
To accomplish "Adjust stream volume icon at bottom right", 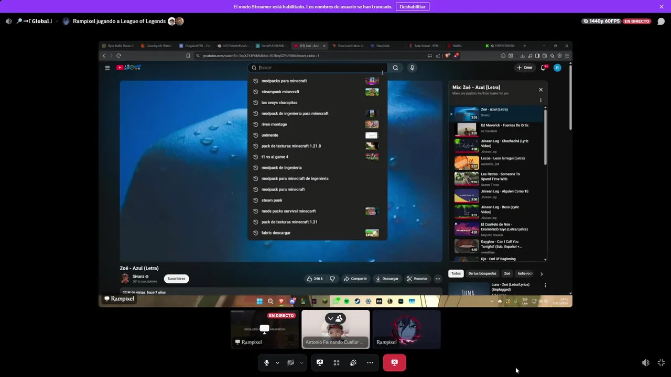I will [x=646, y=362].
